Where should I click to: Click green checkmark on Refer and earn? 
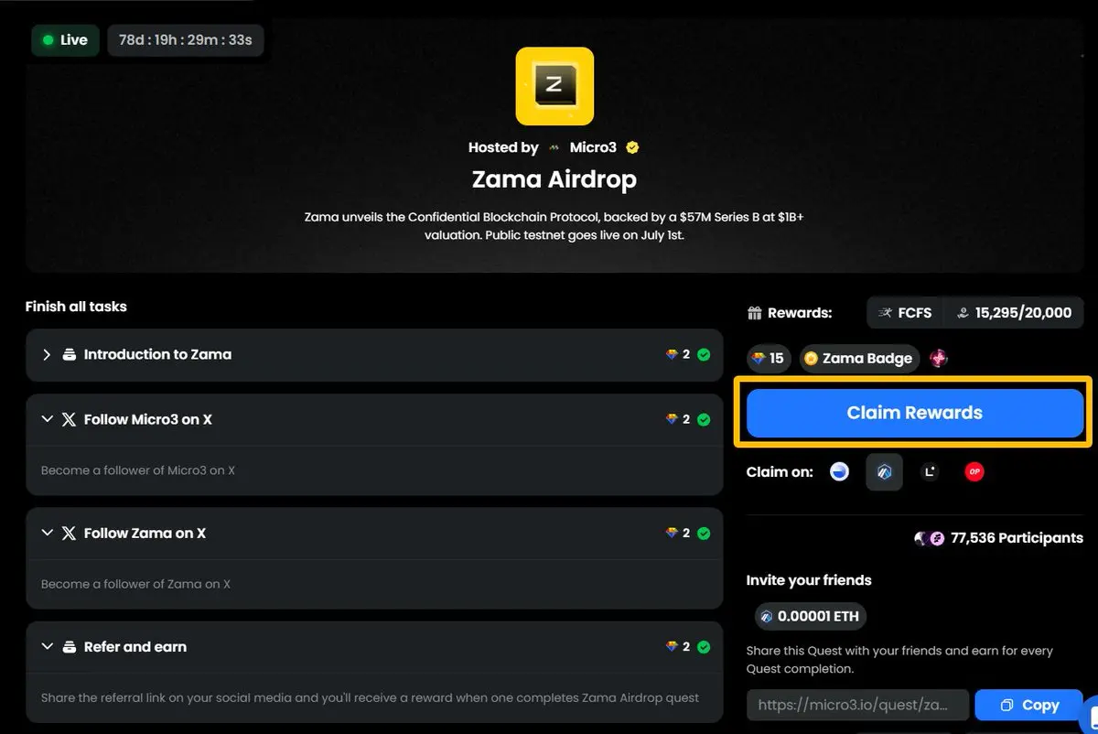click(x=704, y=646)
